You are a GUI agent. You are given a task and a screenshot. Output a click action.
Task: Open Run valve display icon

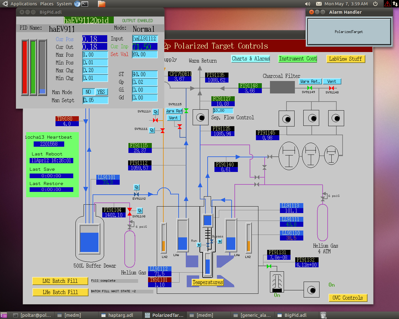[x=199, y=245]
